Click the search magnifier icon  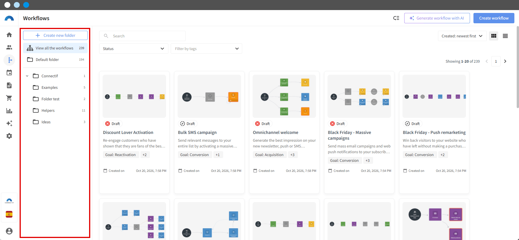click(x=106, y=36)
